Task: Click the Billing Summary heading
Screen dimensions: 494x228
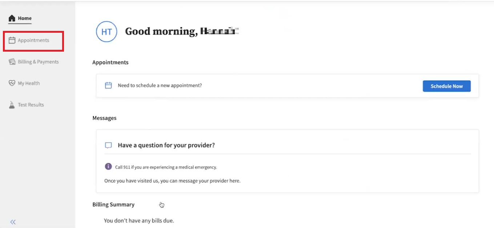Action: pos(113,204)
